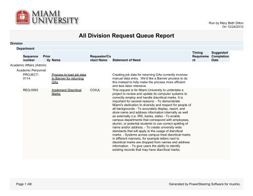Click the Timing Requirement column header
The image size is (253, 196).
(200, 56)
